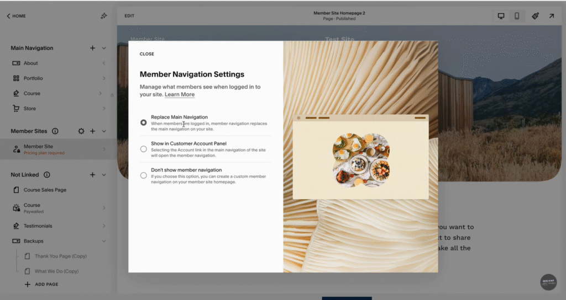The height and width of the screenshot is (300, 566).
Task: Close the Member Navigation Settings dialog
Action: [x=146, y=54]
